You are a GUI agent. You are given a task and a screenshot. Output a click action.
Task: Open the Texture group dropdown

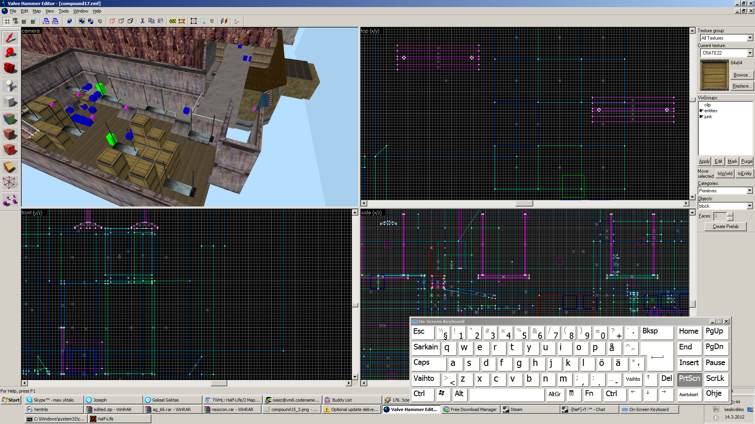[x=749, y=38]
